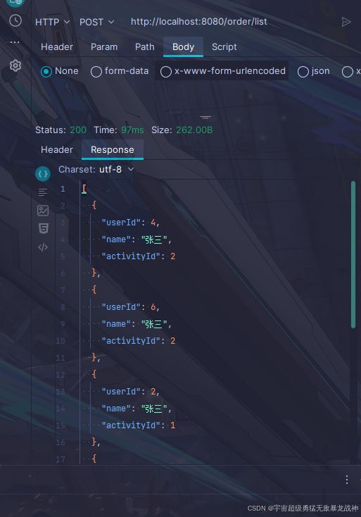
Task: Open the request Header tab
Action: pos(57,46)
